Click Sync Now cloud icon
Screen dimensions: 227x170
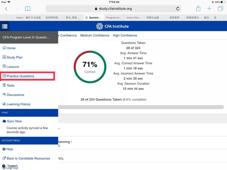4,121
